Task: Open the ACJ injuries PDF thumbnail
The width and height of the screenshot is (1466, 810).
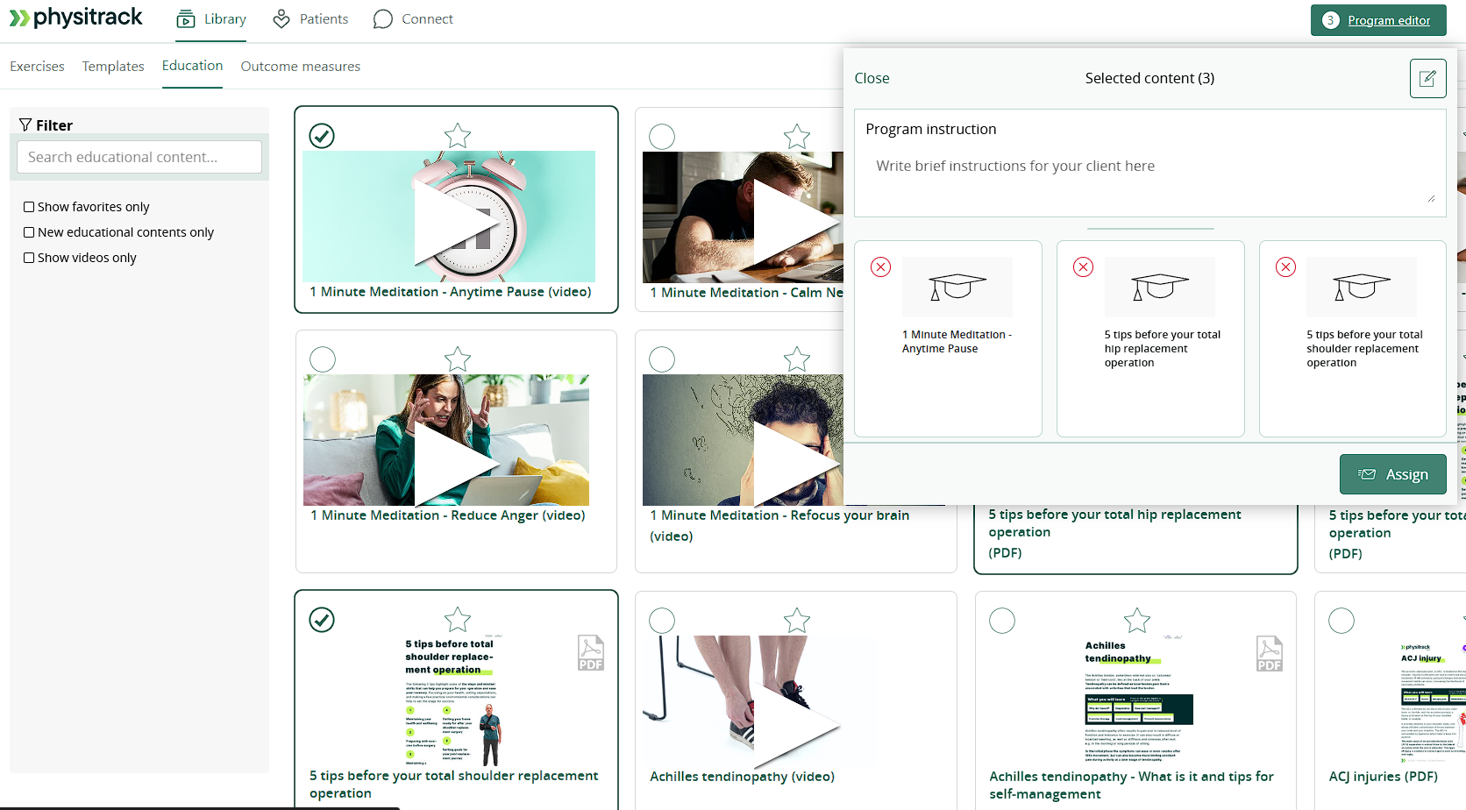Action: (1433, 701)
